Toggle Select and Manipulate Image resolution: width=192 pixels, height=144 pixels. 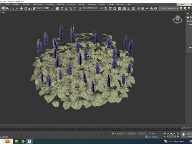(53, 8)
